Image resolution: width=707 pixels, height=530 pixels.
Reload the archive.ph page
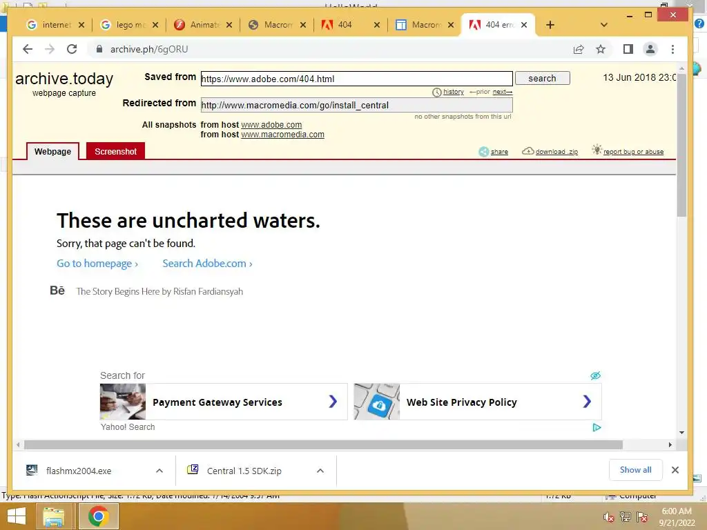point(72,49)
